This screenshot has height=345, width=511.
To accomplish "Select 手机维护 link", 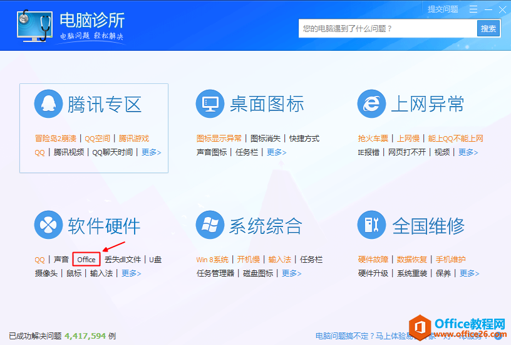I will tap(451, 260).
